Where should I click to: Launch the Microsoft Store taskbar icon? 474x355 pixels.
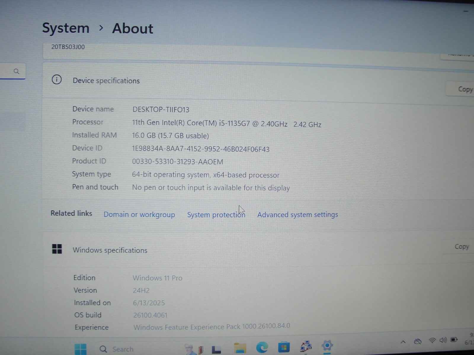click(284, 347)
